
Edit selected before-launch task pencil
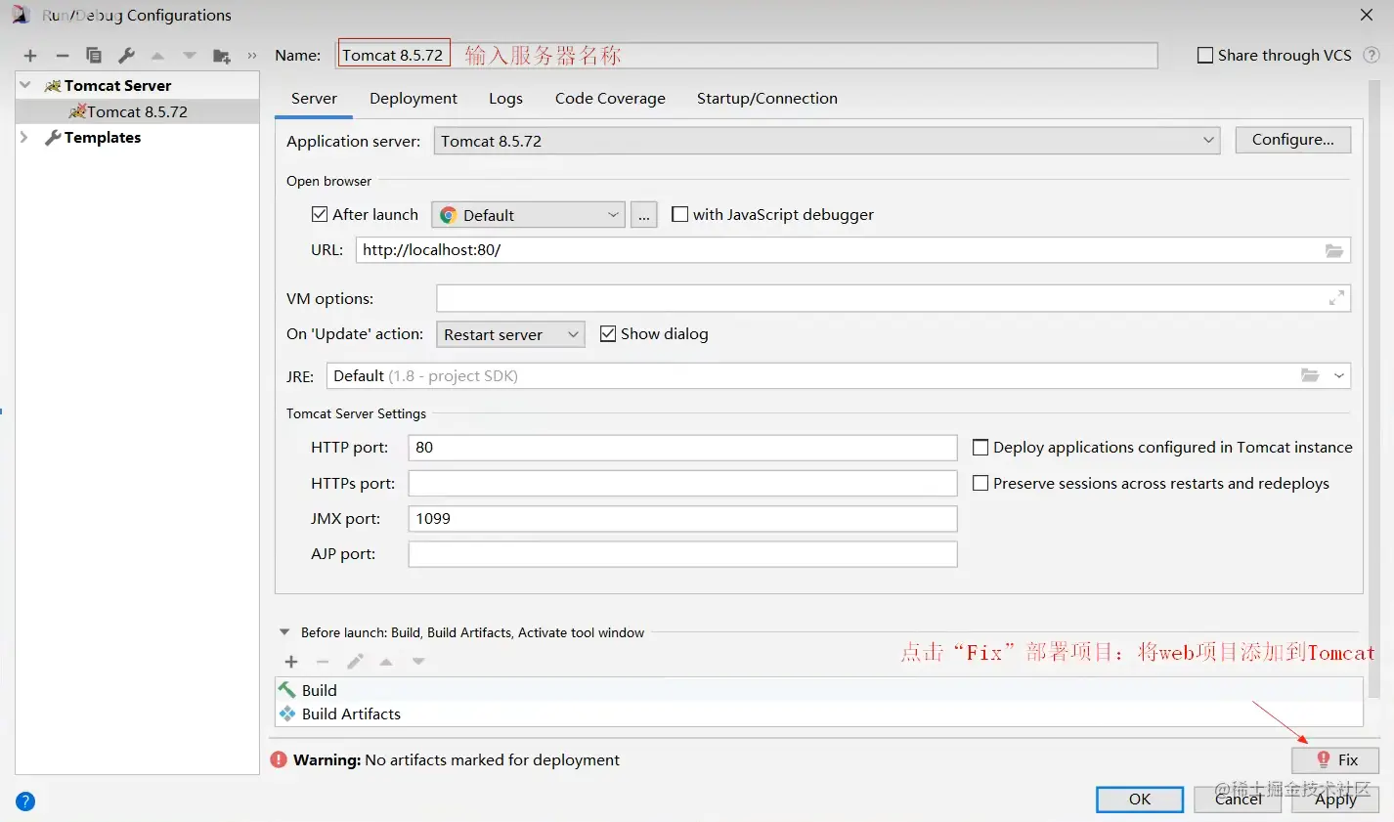pos(355,662)
